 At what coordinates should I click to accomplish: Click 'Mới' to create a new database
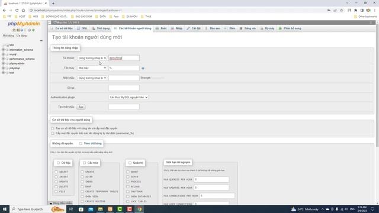(x=12, y=45)
